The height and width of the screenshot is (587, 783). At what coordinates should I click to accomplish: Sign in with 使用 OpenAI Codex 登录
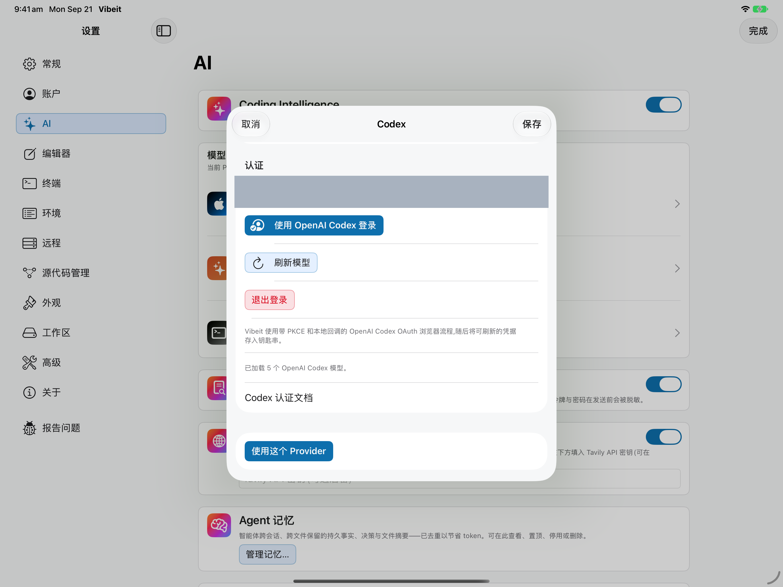[x=314, y=226]
